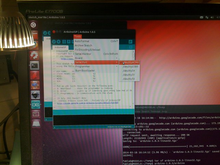The image size is (220, 165).
Task: Click Search menu in the terminal window
Action: point(145,111)
